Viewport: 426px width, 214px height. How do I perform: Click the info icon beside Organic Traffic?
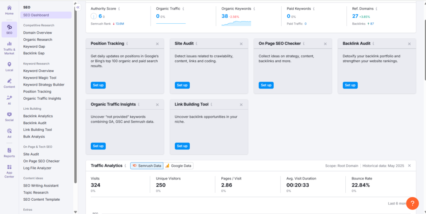[183, 9]
